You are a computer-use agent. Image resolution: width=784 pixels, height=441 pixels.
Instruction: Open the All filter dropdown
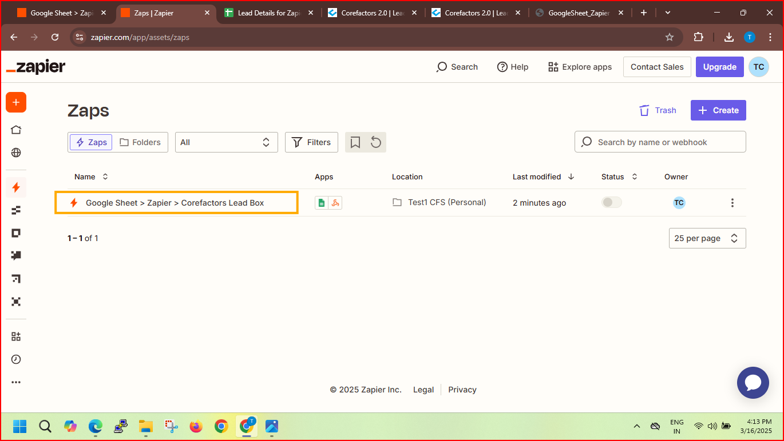coord(226,142)
